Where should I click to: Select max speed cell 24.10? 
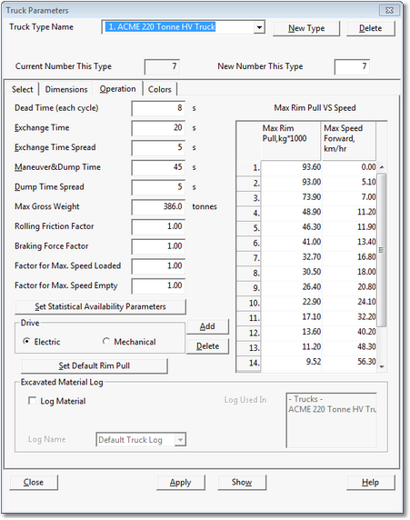click(349, 302)
